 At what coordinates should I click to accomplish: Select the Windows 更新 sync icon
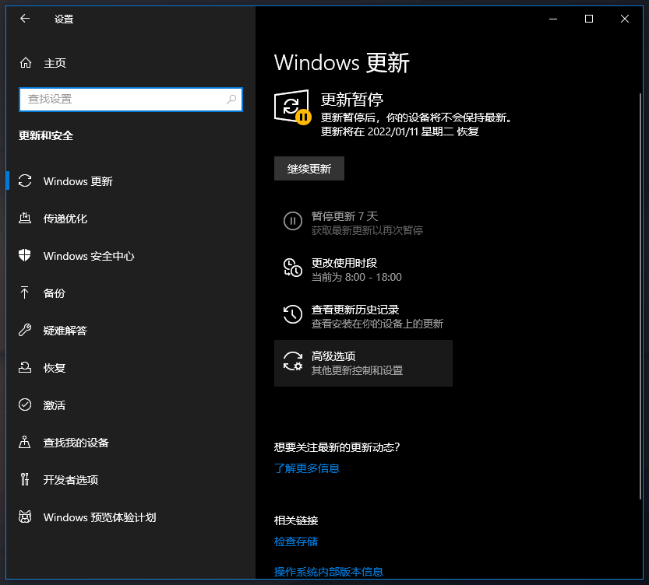25,181
